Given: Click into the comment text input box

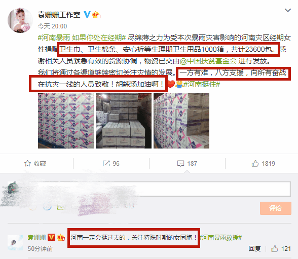Looking at the screenshot, I should click(159, 189).
